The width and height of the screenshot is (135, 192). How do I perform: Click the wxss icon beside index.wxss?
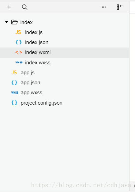[19, 62]
